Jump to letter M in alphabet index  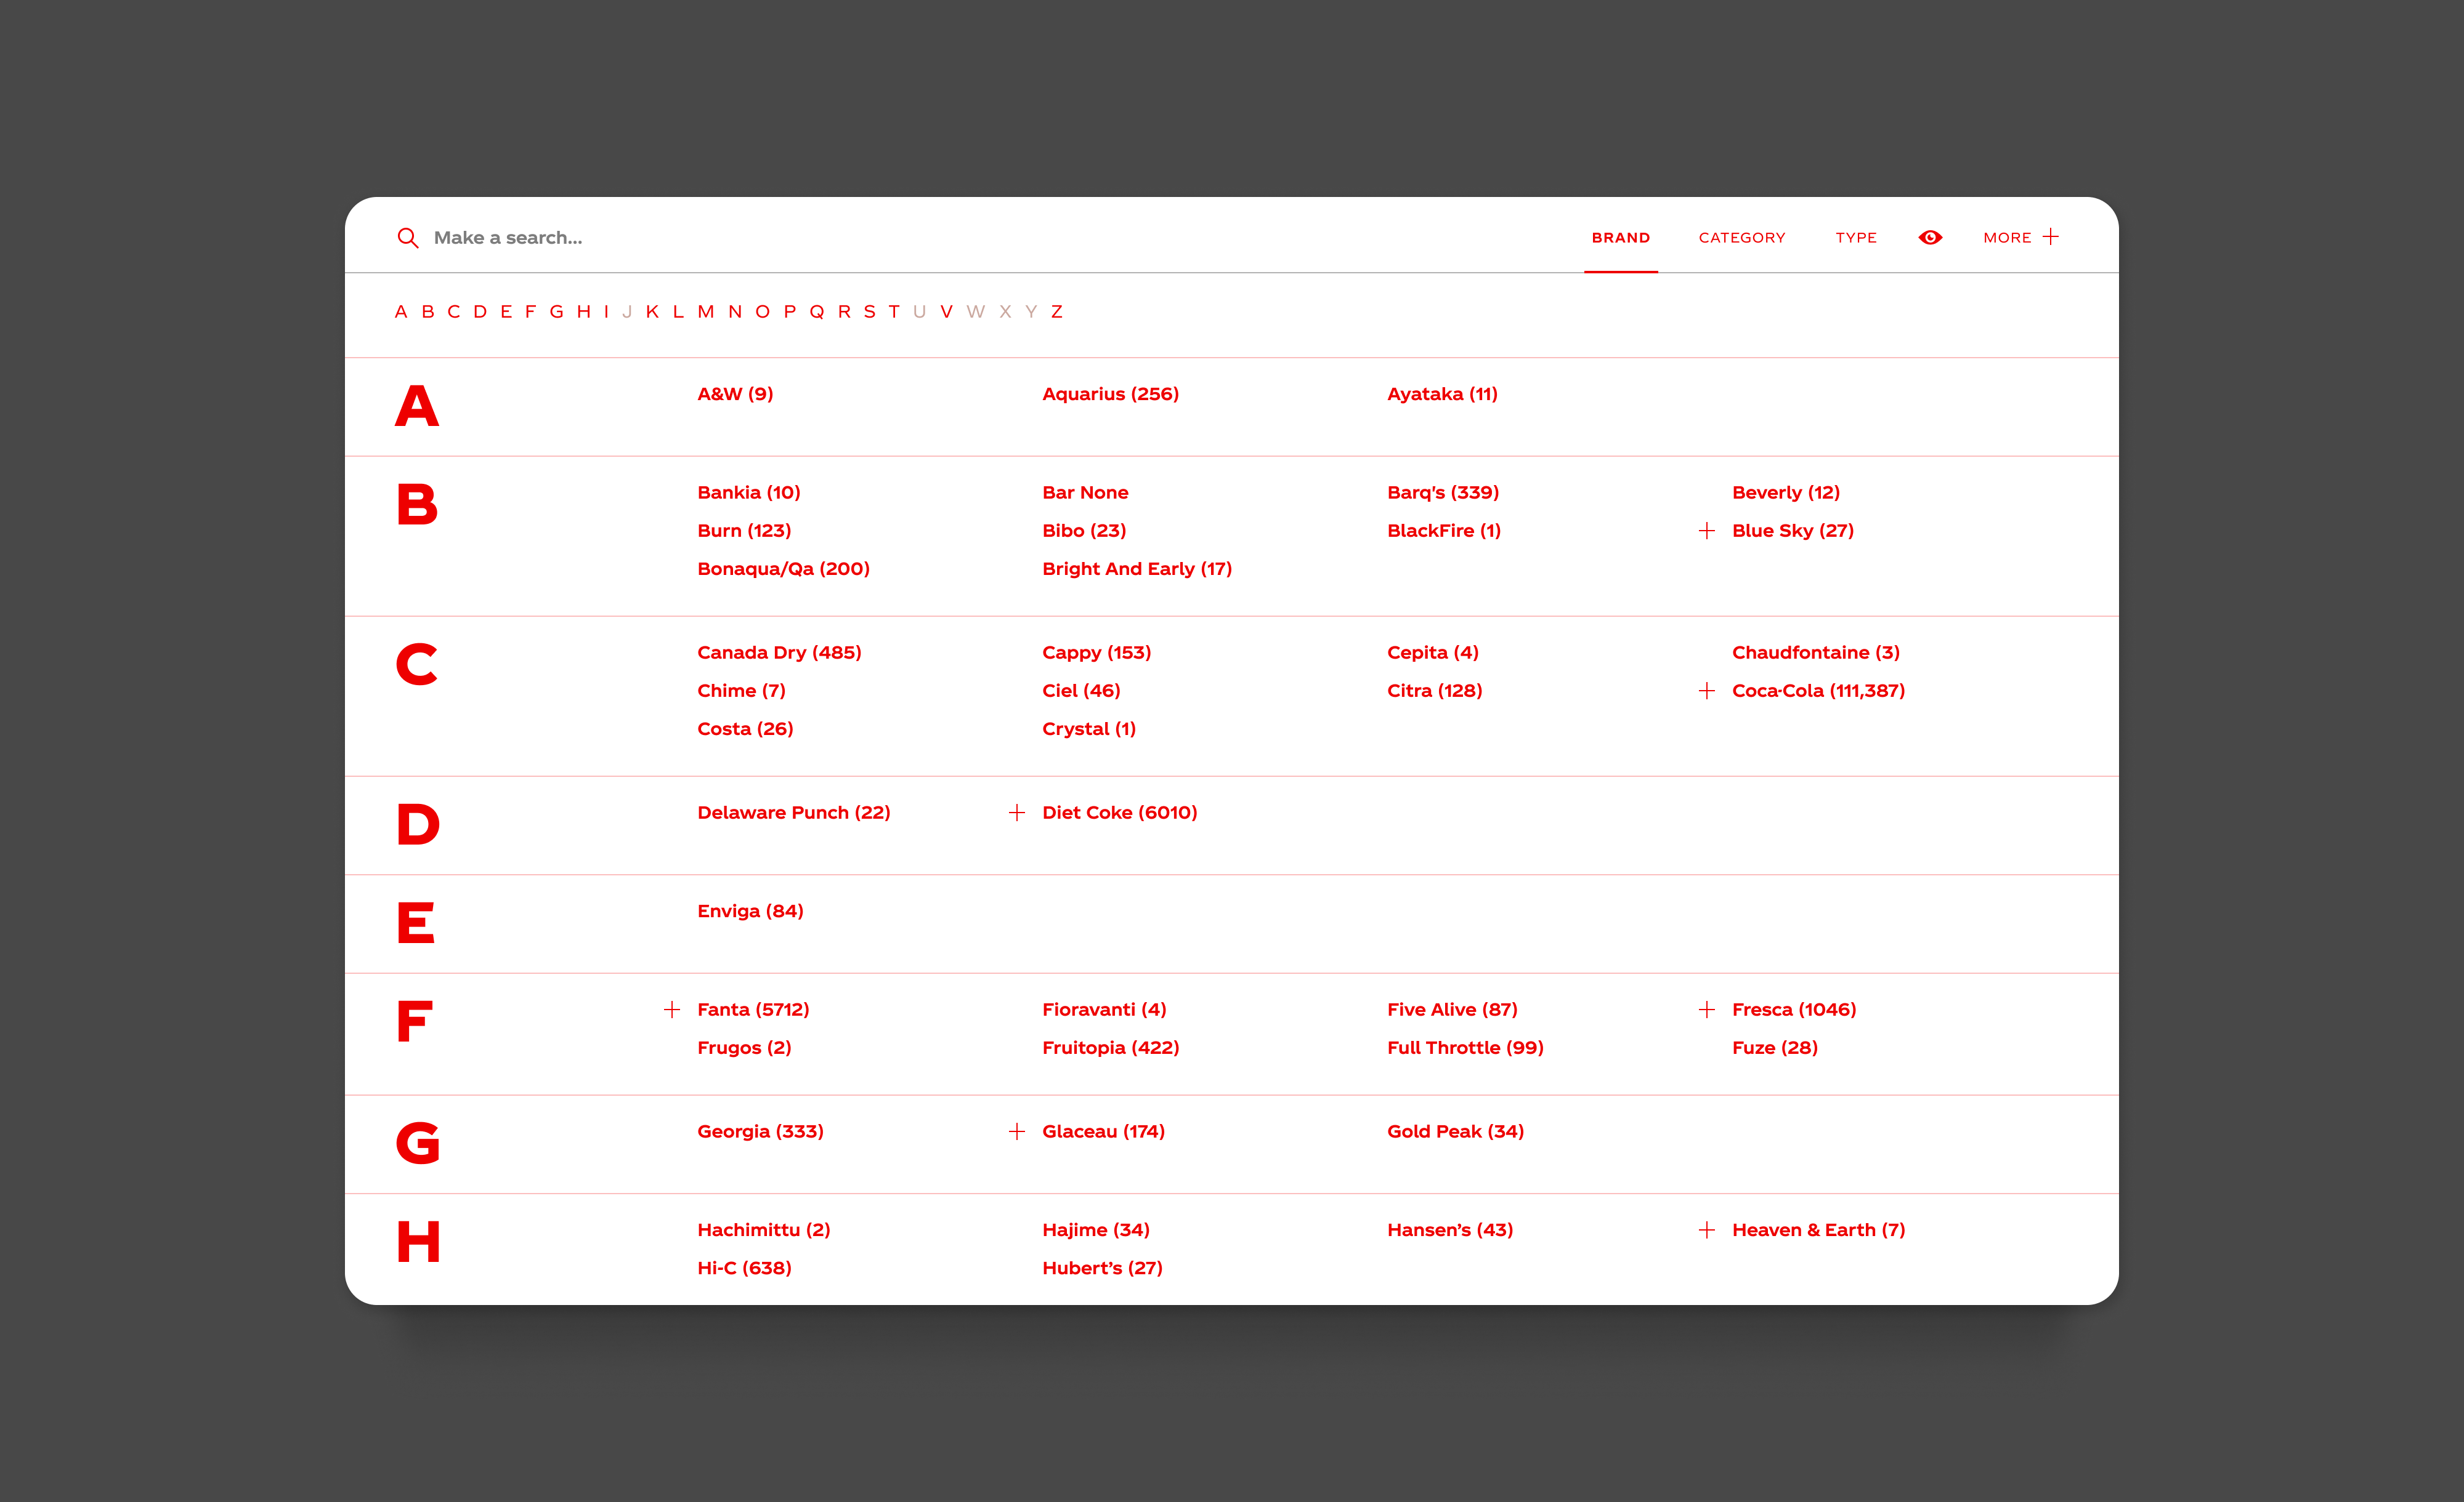(x=706, y=312)
